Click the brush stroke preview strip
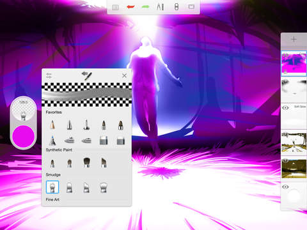The width and height of the screenshot is (307, 230). point(86,95)
